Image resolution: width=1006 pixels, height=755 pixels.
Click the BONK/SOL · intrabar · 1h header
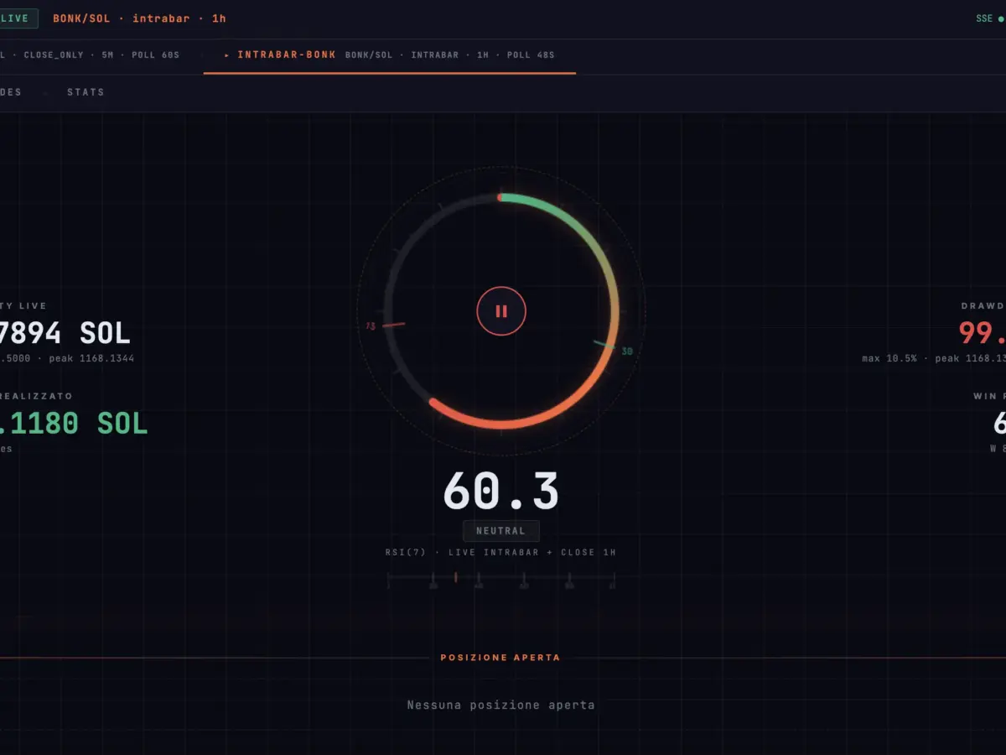[x=139, y=18]
